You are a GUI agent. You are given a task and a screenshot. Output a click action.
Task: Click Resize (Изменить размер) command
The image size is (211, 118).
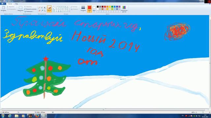(x=30, y=9)
